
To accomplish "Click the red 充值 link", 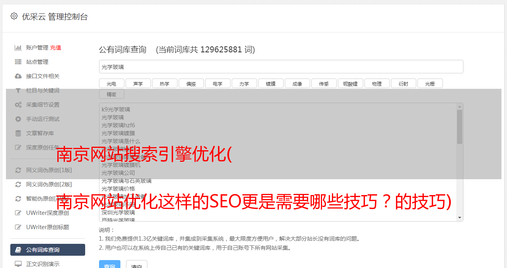I will [x=55, y=48].
